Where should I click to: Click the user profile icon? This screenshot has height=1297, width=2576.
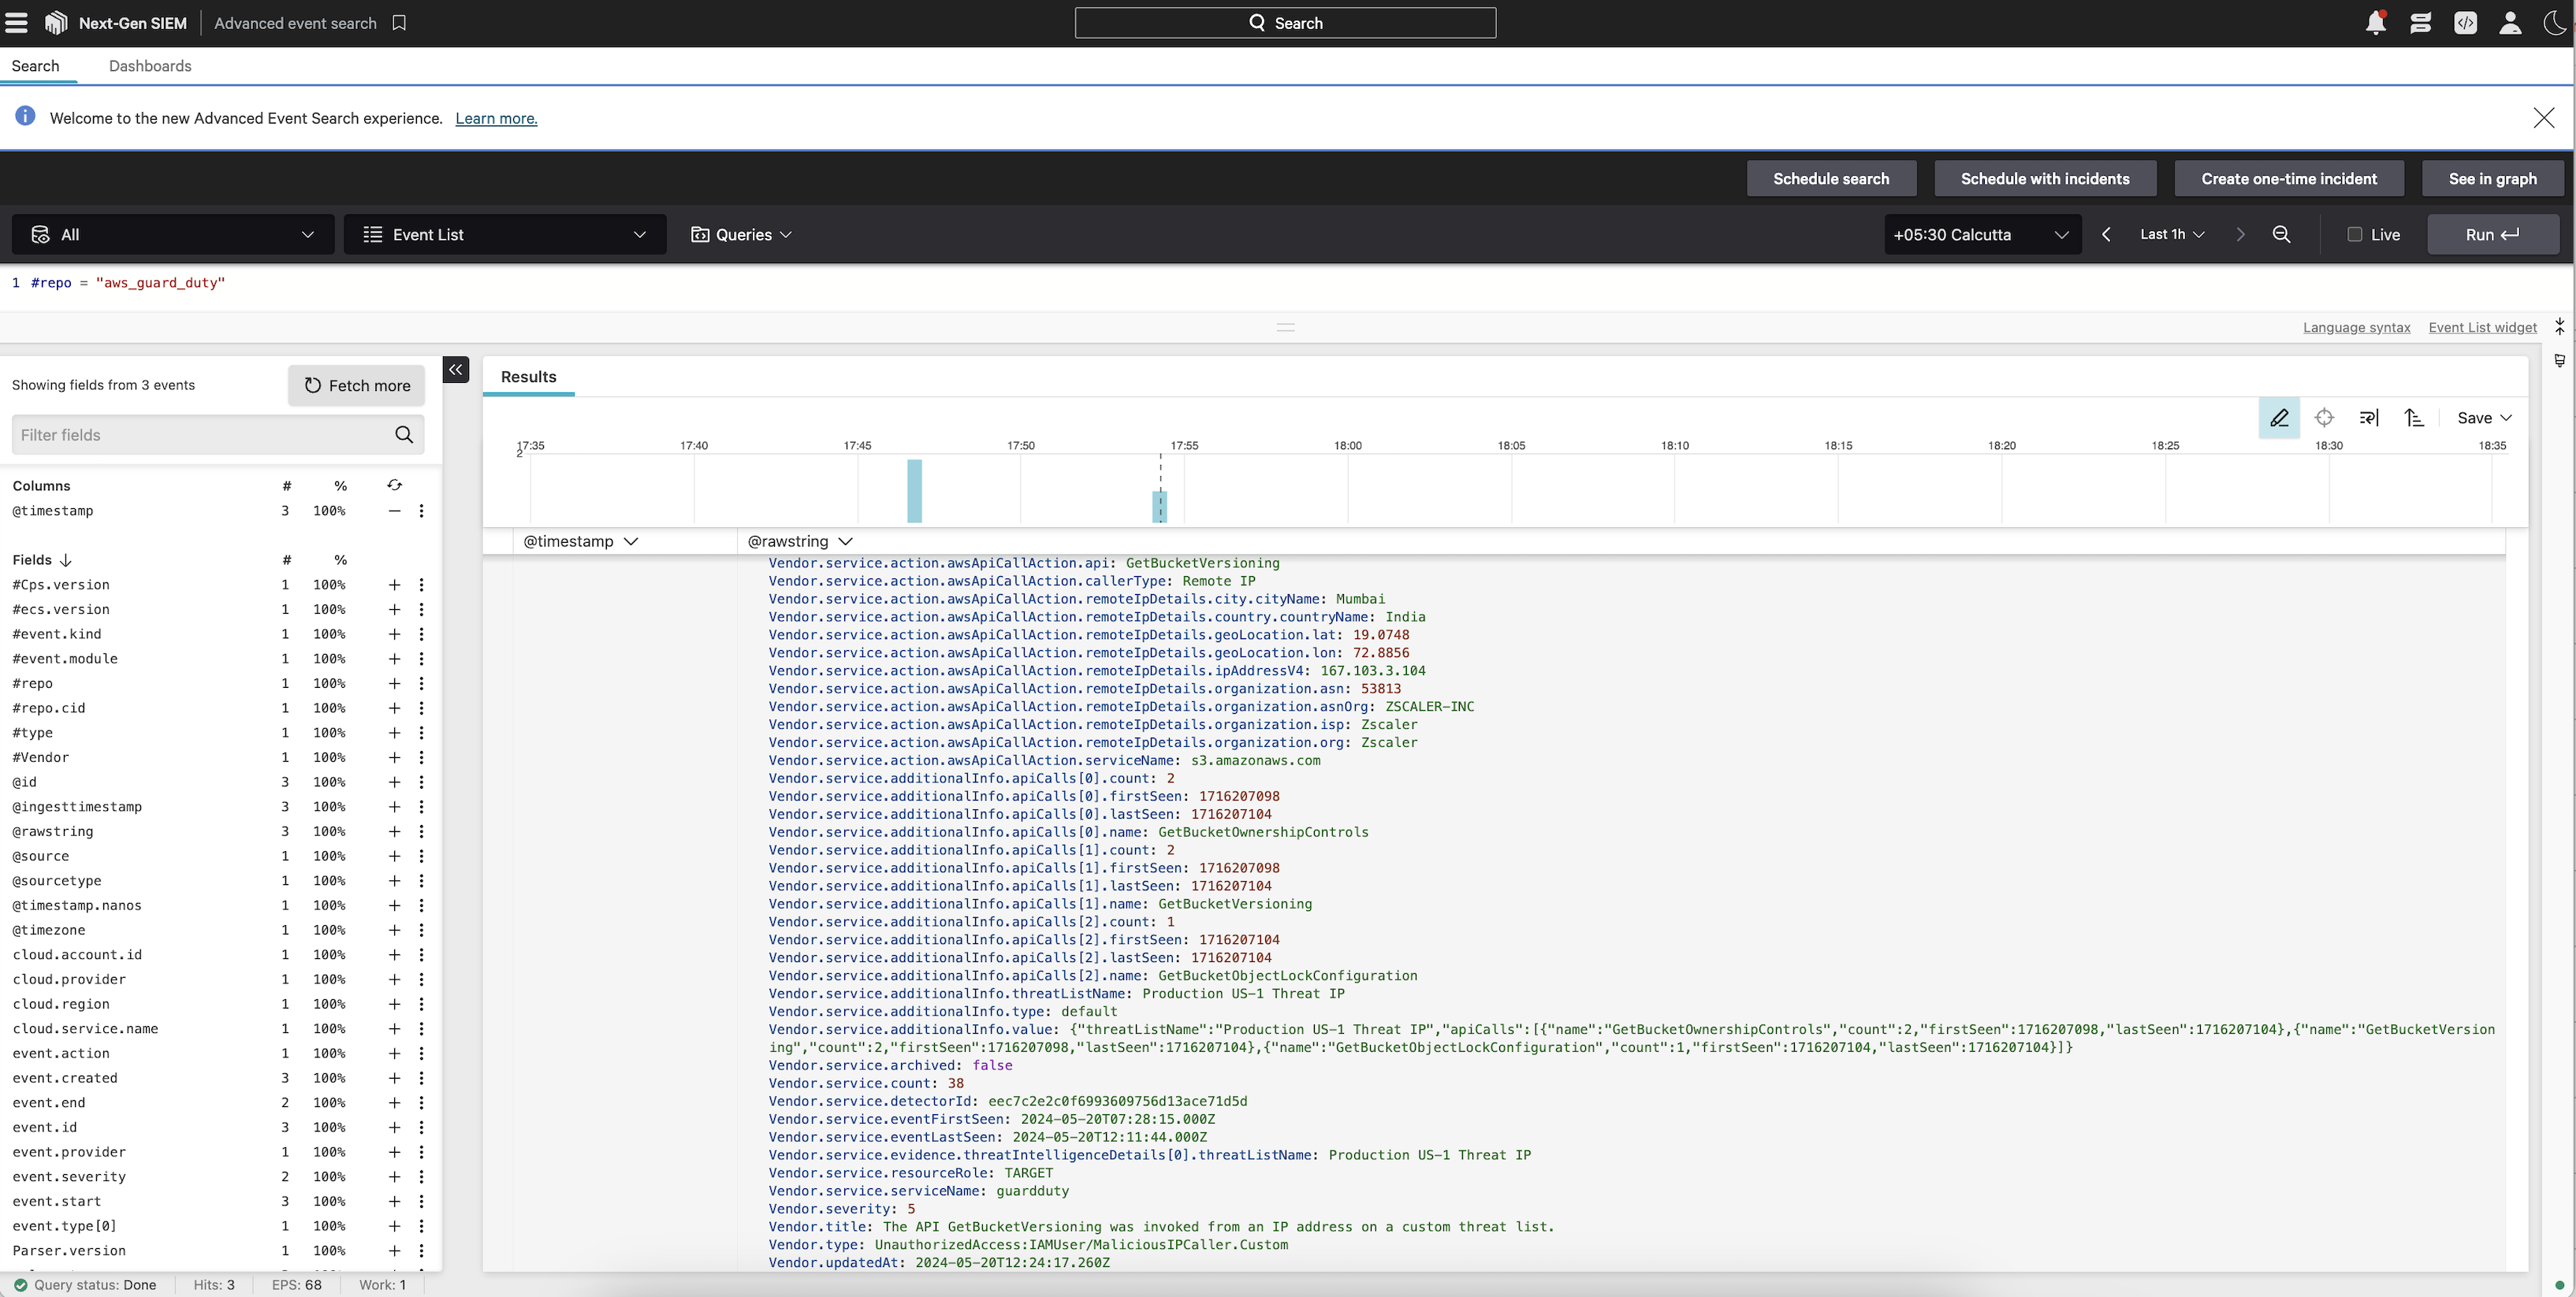2509,23
